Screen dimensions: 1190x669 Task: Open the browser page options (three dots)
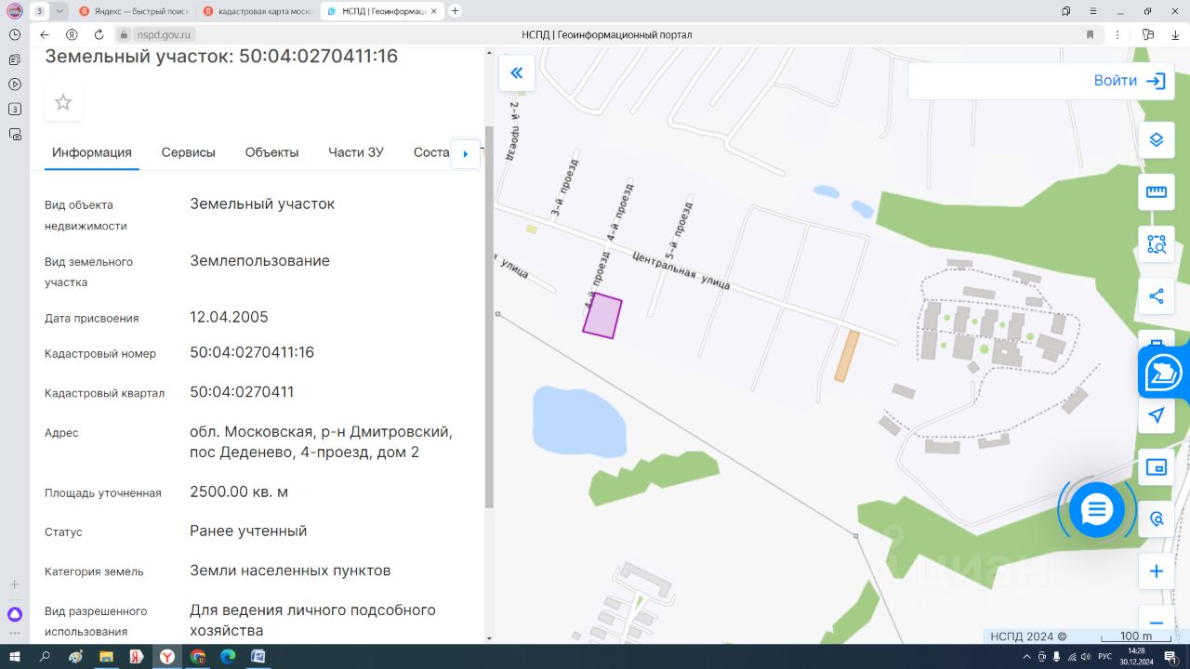(x=1119, y=34)
